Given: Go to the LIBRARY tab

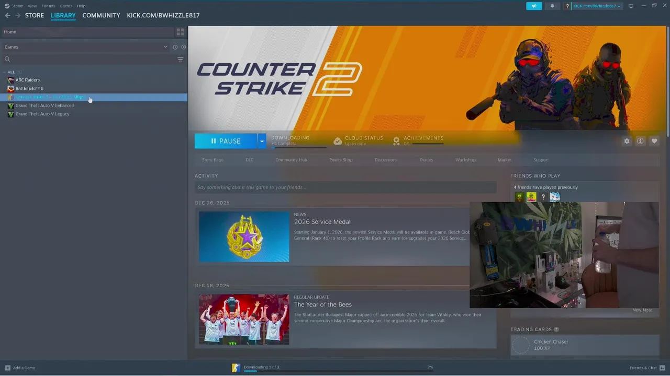Looking at the screenshot, I should click(63, 16).
